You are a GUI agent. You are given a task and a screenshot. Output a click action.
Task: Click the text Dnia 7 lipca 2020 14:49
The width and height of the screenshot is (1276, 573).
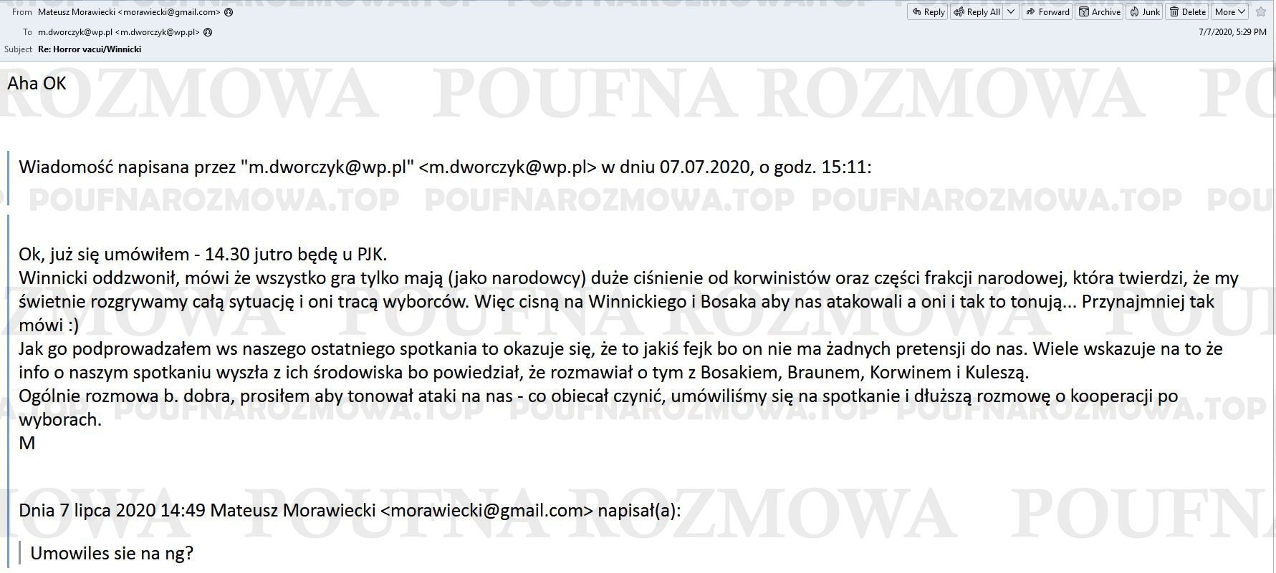(x=112, y=511)
